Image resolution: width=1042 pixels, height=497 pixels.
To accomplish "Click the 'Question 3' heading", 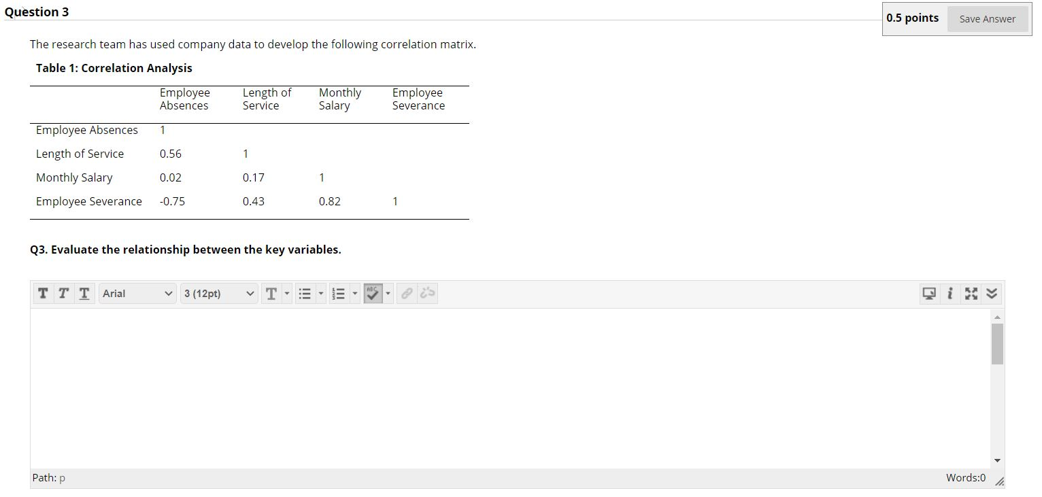I will pos(37,12).
